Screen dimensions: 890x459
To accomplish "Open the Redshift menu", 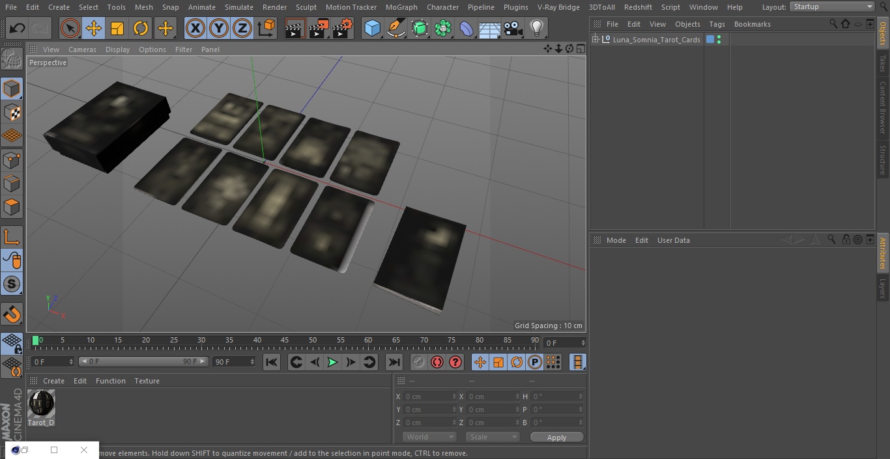I will click(x=638, y=7).
